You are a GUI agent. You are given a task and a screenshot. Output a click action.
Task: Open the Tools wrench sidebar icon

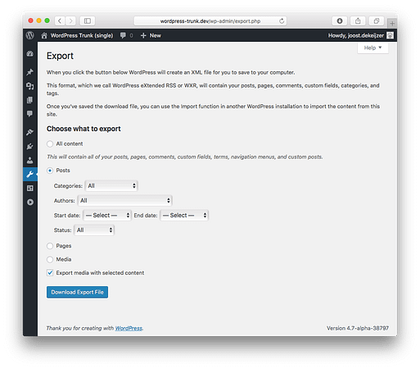[x=30, y=174]
